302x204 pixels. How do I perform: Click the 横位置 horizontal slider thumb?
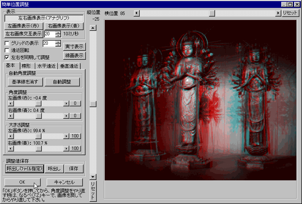(x=212, y=13)
